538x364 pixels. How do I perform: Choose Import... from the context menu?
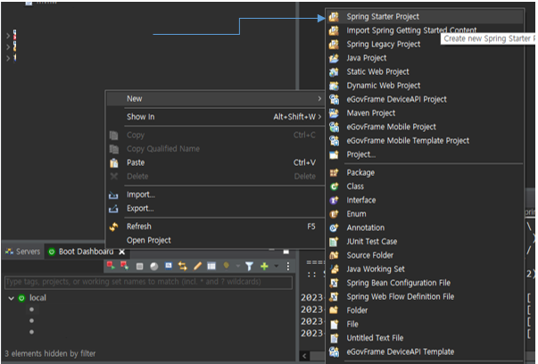215,194
